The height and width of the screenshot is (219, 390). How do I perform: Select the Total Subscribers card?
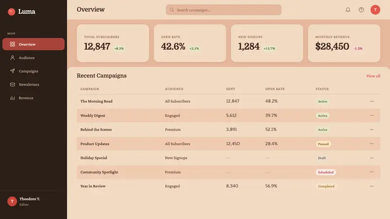click(x=113, y=43)
